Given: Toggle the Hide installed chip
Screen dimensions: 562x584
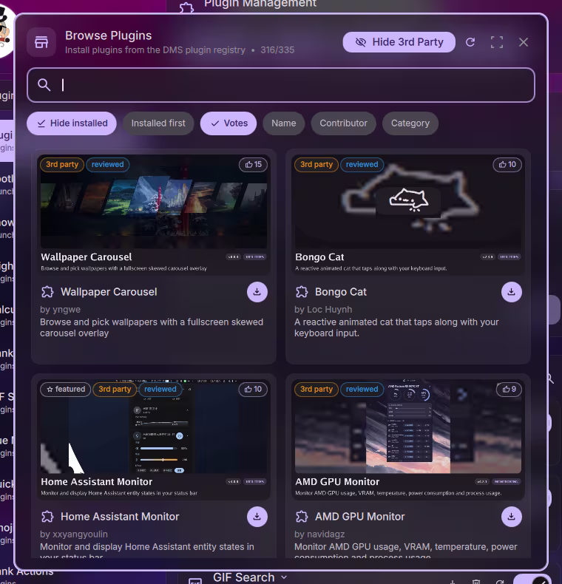Looking at the screenshot, I should (x=72, y=123).
